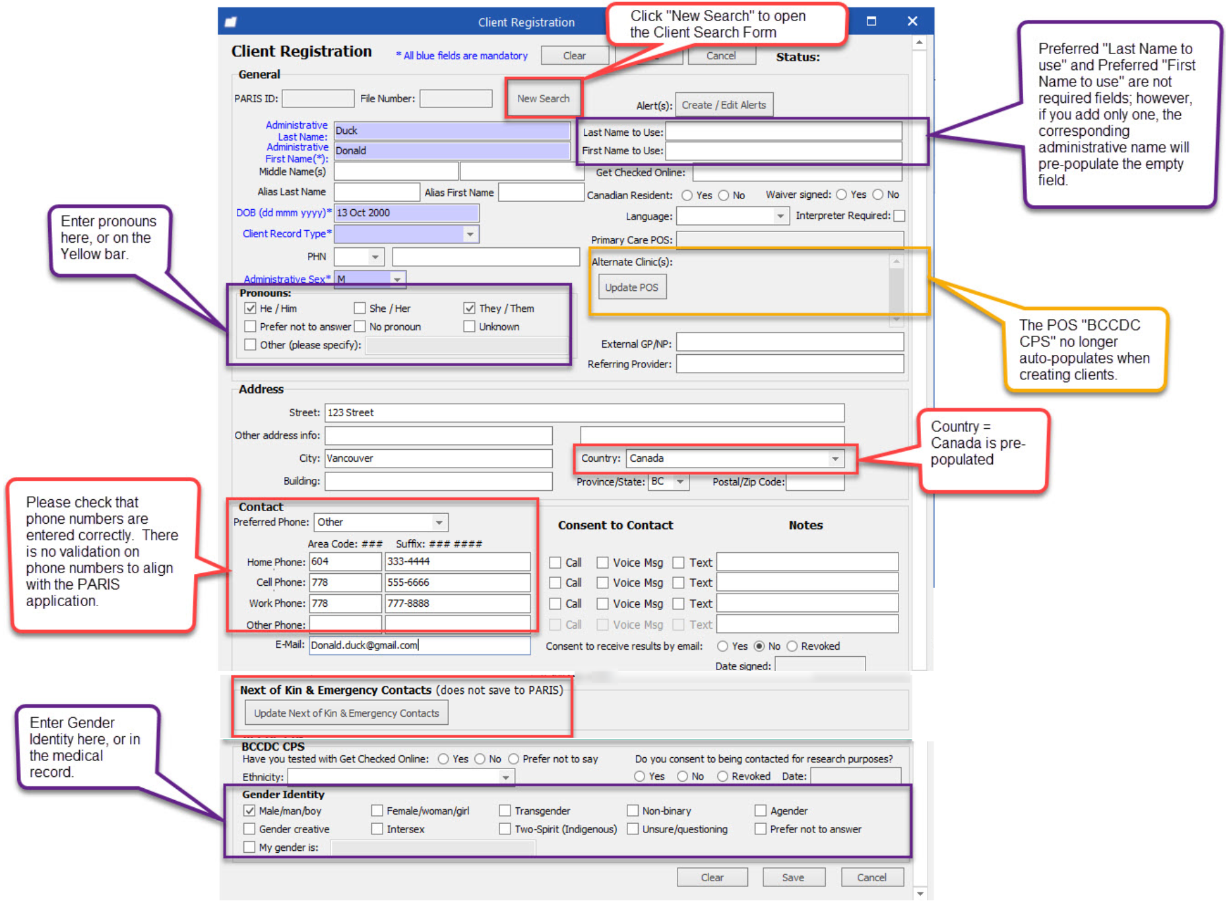The image size is (1231, 901).
Task: Click the Referring Provider field
Action: tap(790, 364)
